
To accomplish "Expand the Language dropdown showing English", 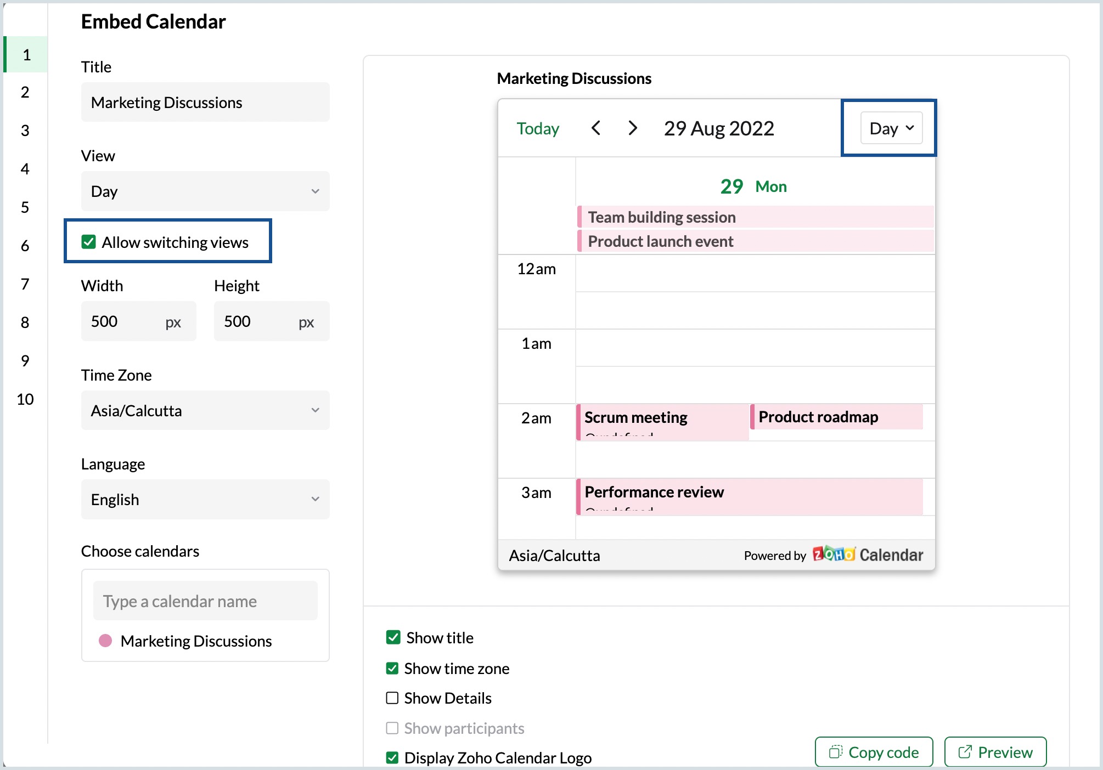I will (205, 499).
